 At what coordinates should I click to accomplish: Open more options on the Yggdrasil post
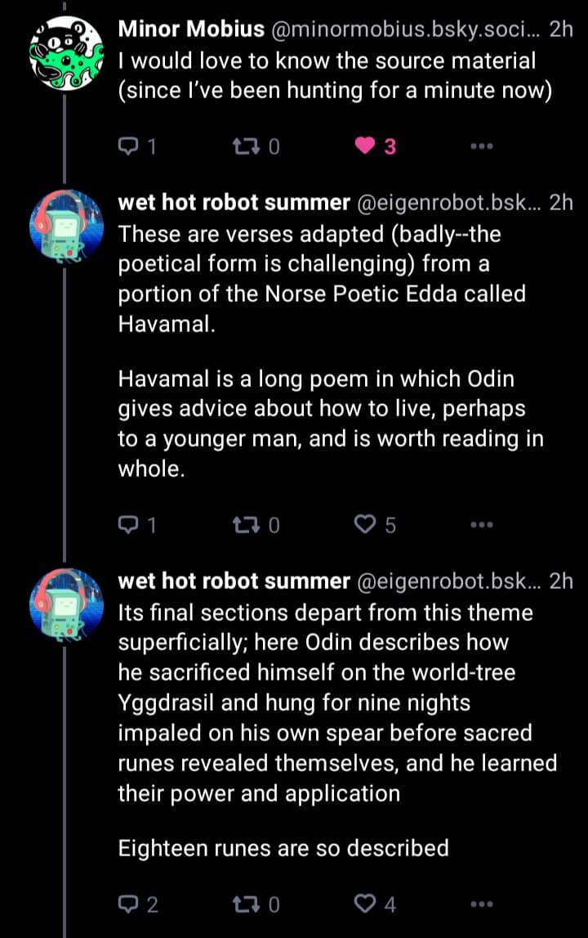482,904
